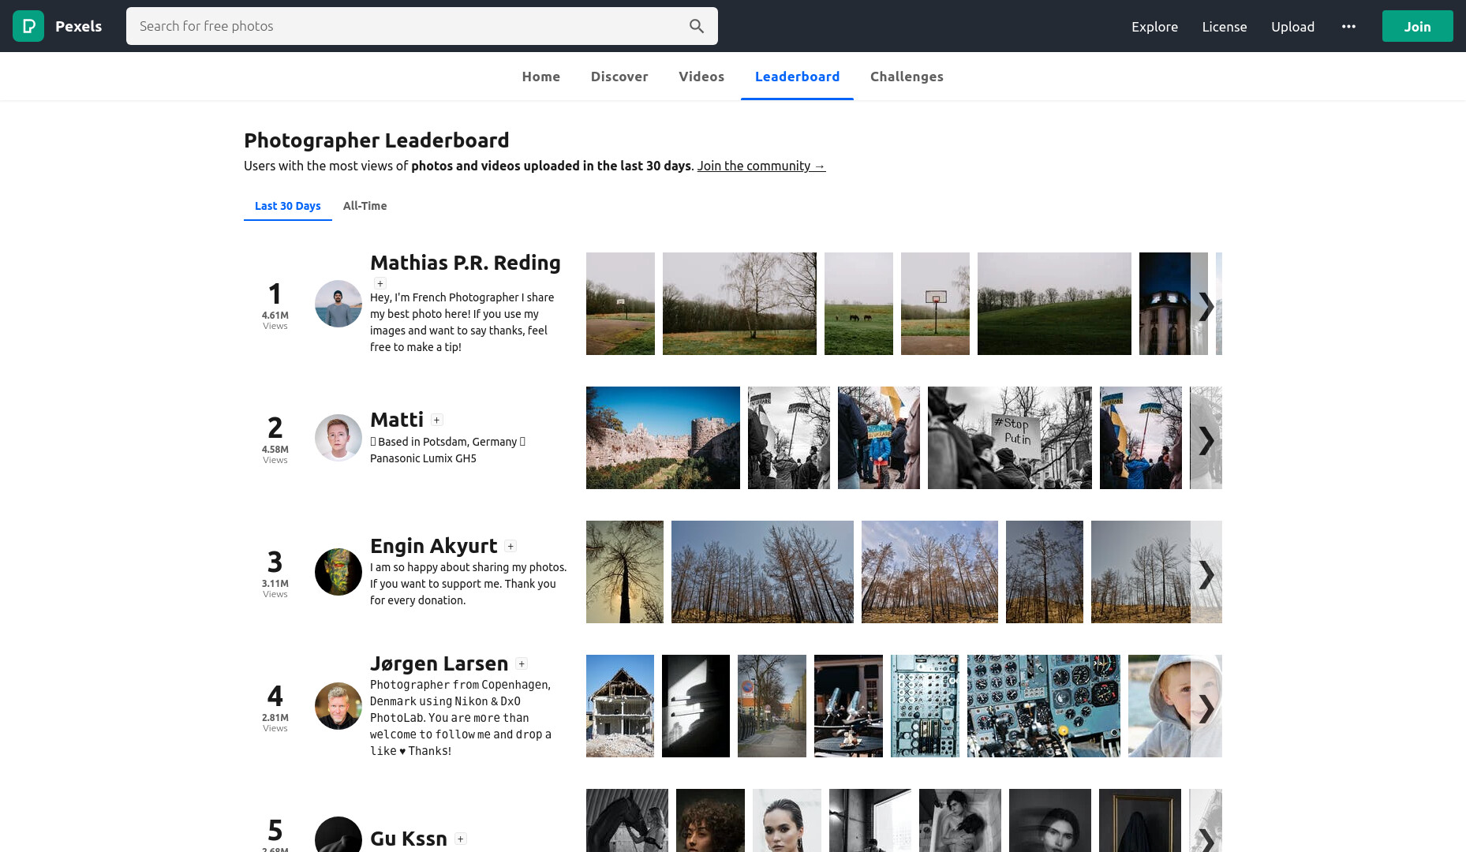Image resolution: width=1466 pixels, height=852 pixels.
Task: Open Mathias P.R. Reding's avatar
Action: tap(338, 304)
